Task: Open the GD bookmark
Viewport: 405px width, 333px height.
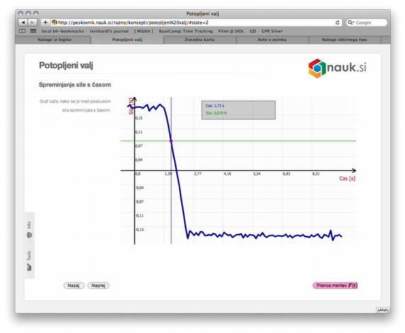Action: (253, 31)
